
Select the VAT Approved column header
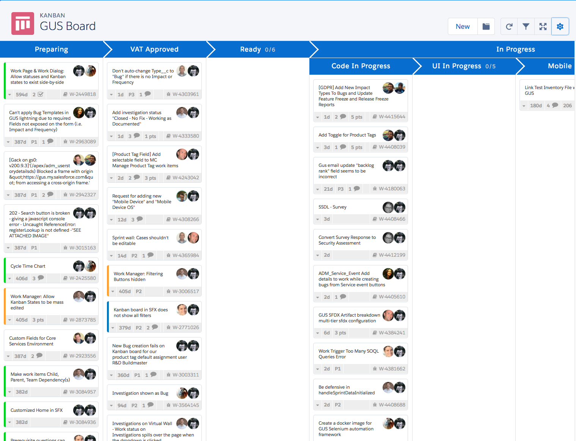[x=154, y=49]
